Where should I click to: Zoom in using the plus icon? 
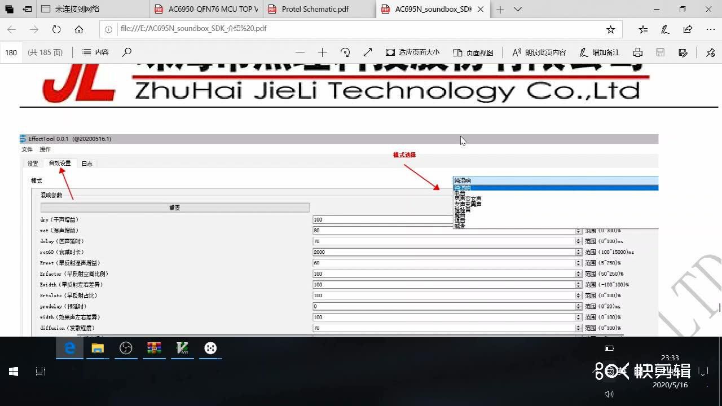click(x=323, y=52)
